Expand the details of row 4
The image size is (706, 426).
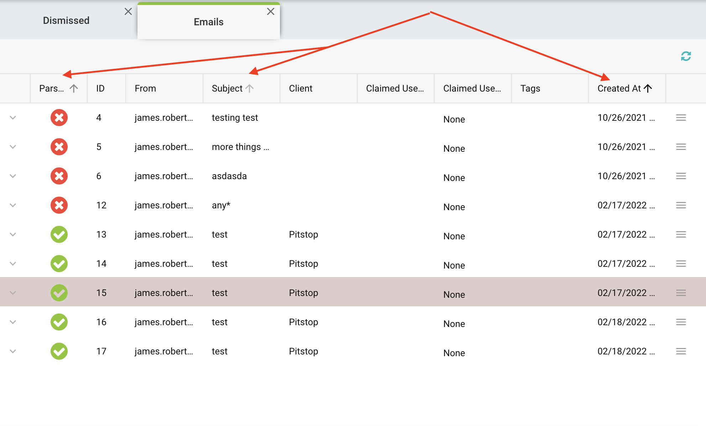[13, 118]
